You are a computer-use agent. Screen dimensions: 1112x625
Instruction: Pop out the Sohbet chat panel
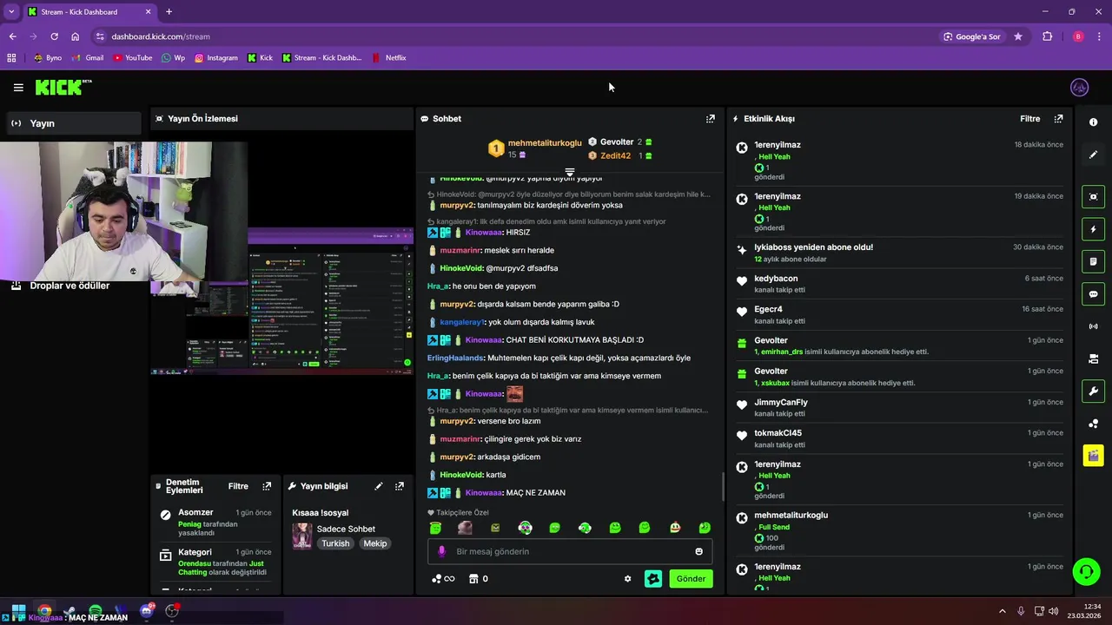710,119
